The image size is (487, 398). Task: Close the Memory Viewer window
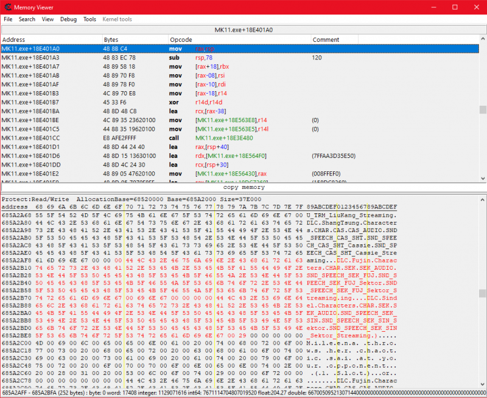[x=477, y=7]
